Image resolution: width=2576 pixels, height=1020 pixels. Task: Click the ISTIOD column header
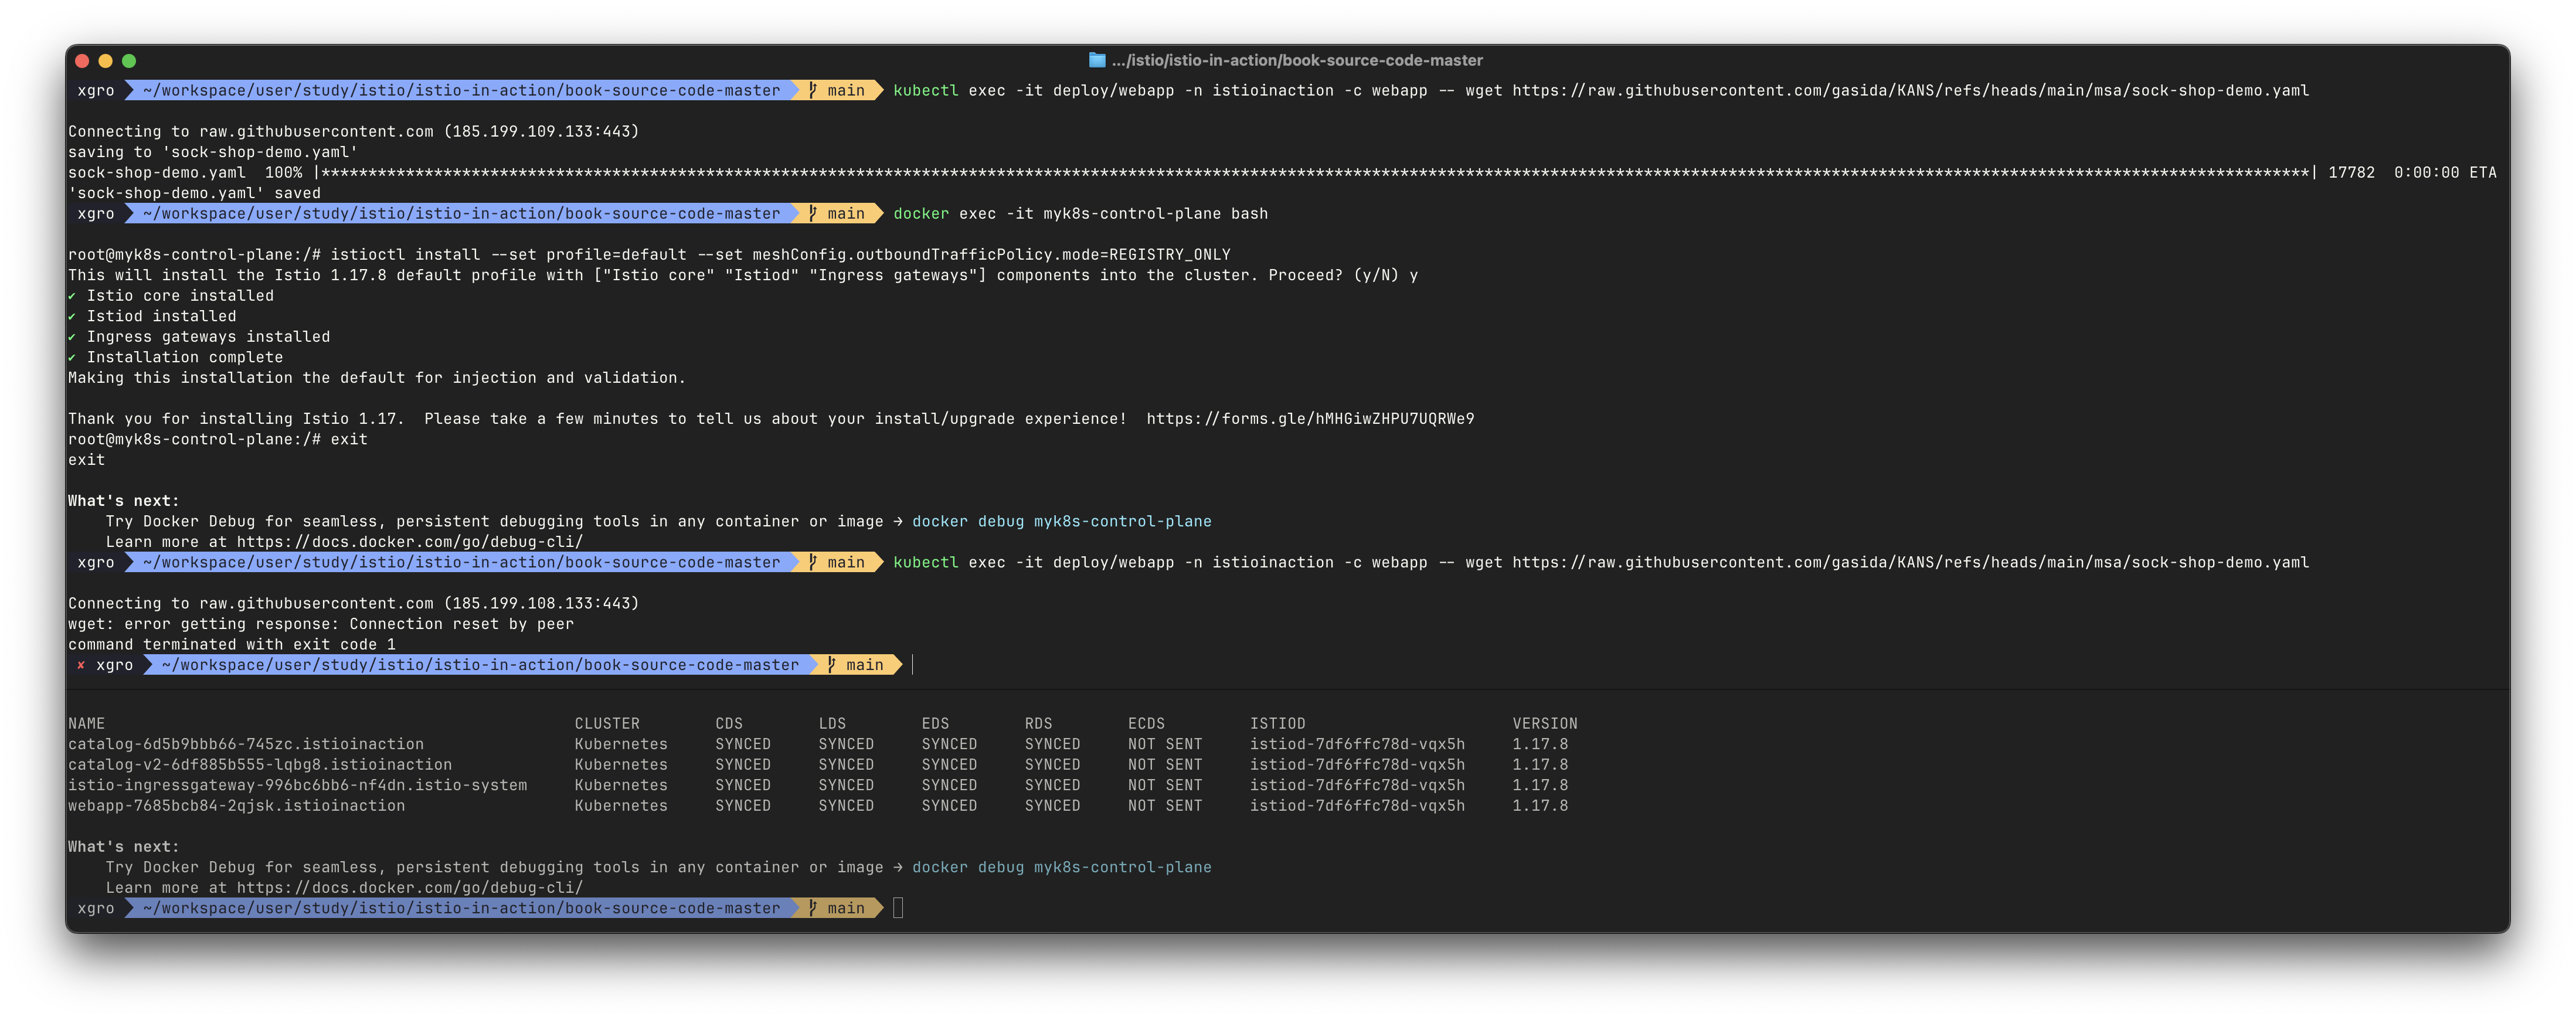[x=1277, y=724]
